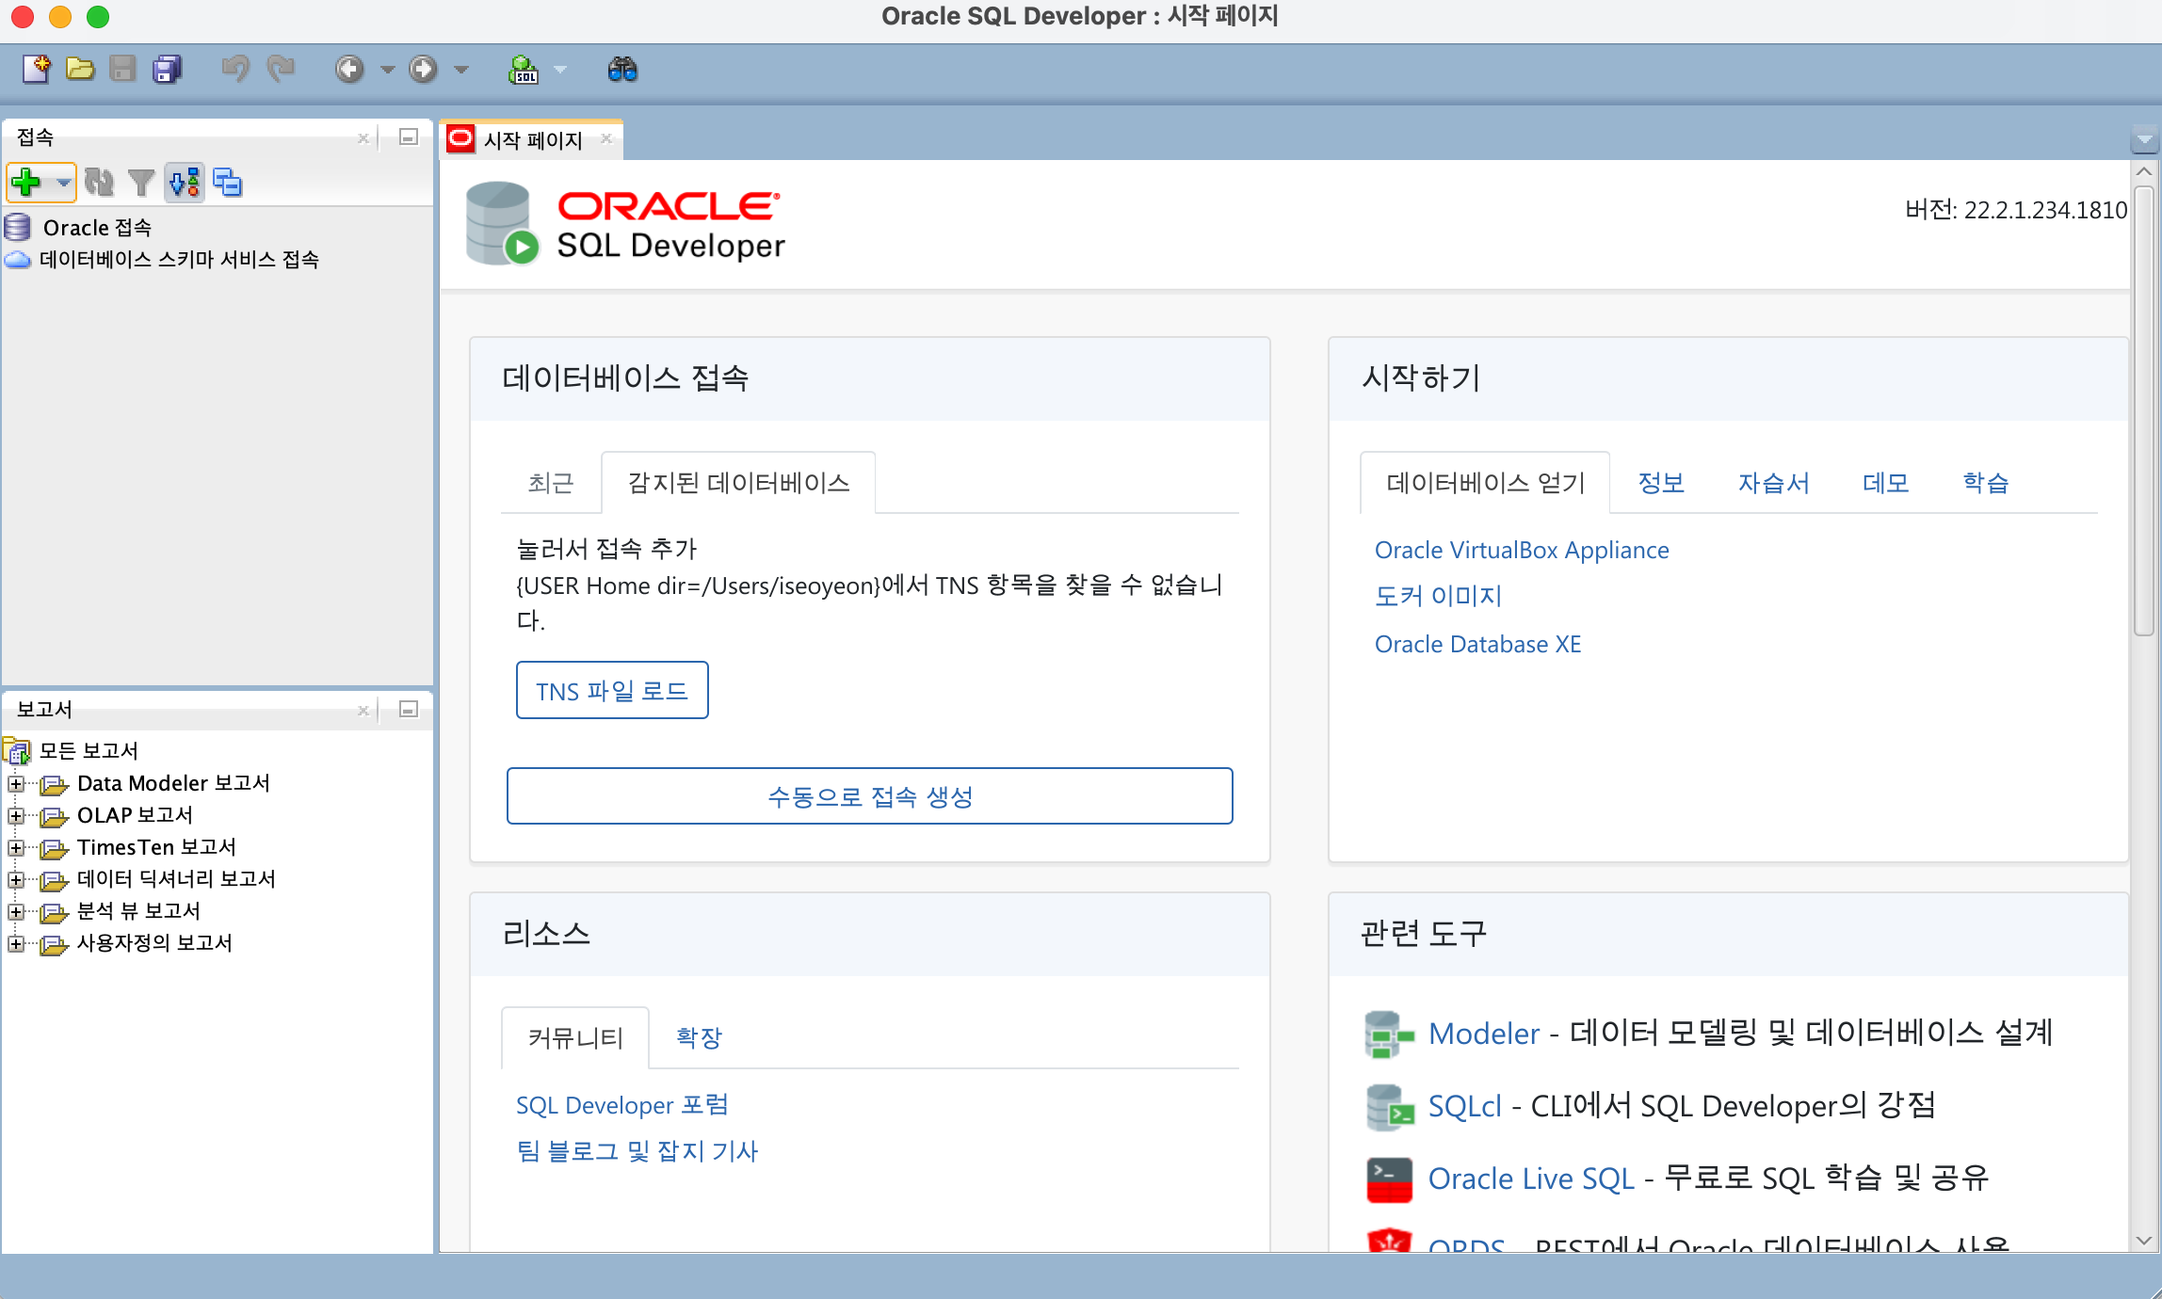The image size is (2162, 1299).
Task: Click the Save All toolbar icon
Action: 168,69
